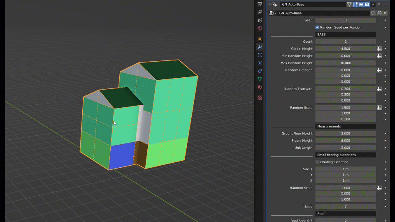Select the blue face of the building

coord(122,155)
